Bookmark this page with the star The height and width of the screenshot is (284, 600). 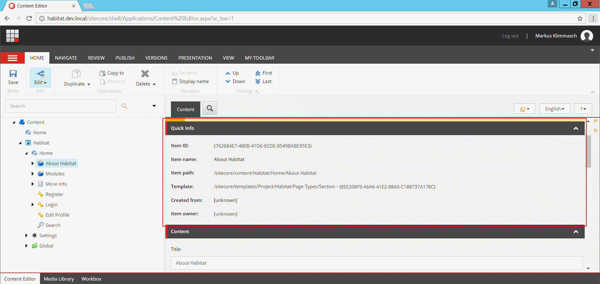point(580,18)
